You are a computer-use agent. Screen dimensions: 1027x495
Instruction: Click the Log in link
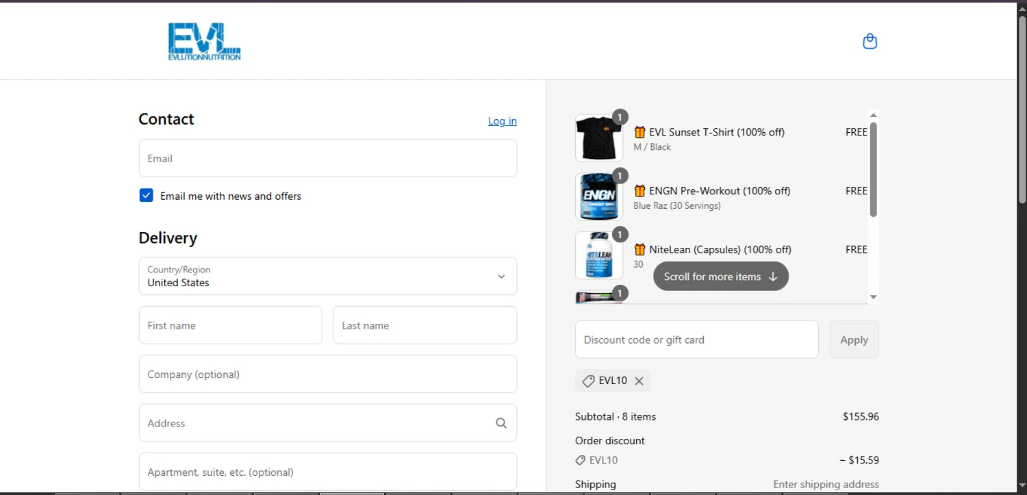click(502, 121)
